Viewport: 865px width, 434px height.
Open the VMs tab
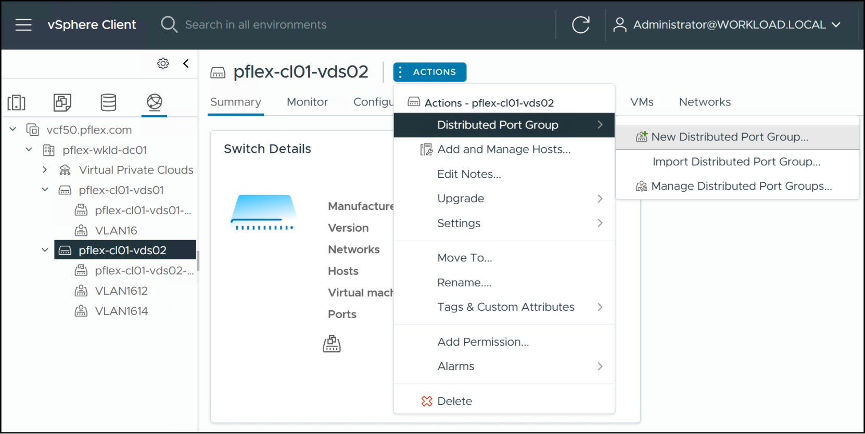(x=642, y=102)
